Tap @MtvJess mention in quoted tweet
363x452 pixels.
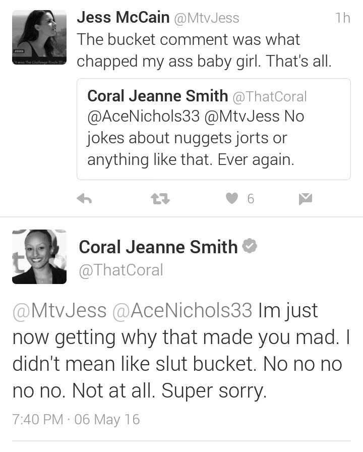(242, 116)
